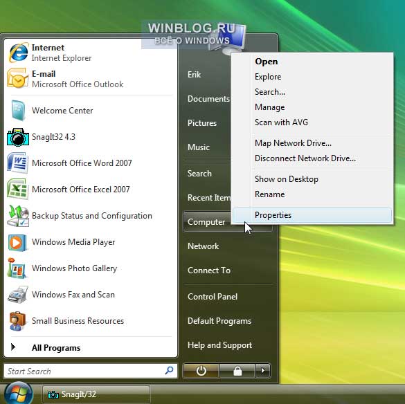Open the Erik user folder link
405x404 pixels.
coord(194,75)
